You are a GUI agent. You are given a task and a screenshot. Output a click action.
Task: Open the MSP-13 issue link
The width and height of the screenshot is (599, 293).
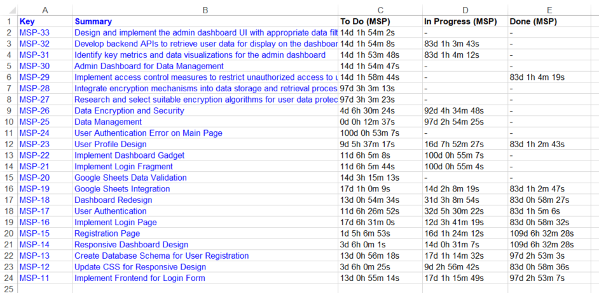pyautogui.click(x=34, y=256)
